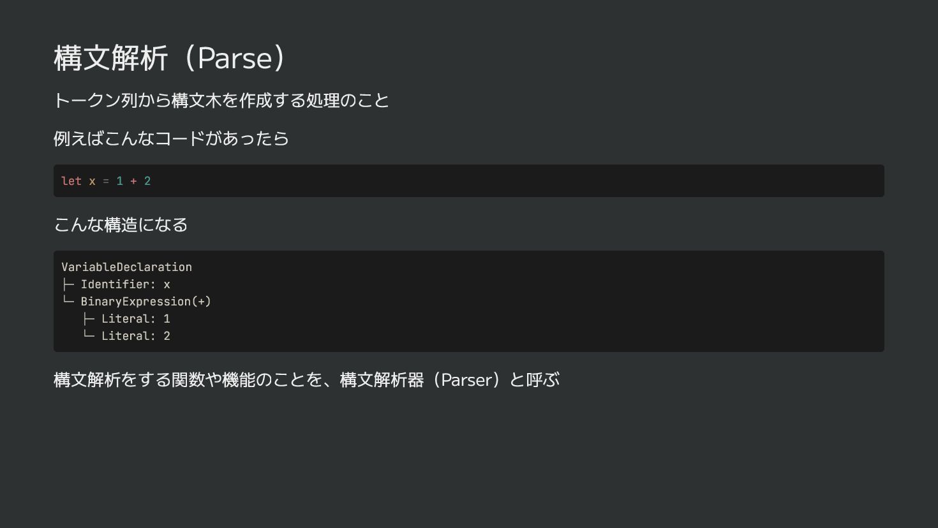The width and height of the screenshot is (938, 528).
Task: Select the 'Identifier: x' tree node
Action: [x=125, y=284]
